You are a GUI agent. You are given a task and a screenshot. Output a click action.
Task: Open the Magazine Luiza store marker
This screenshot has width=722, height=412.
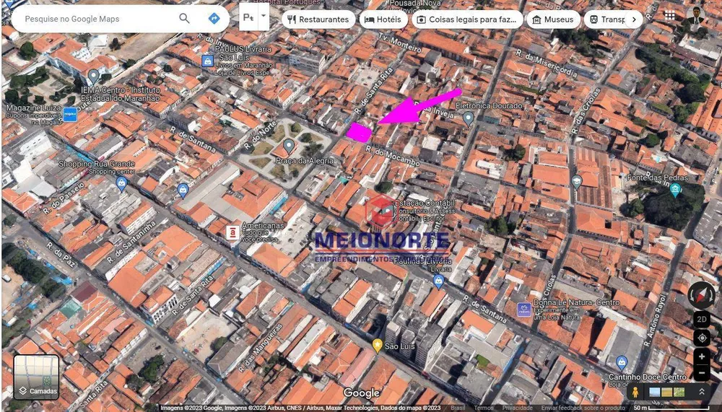pos(70,114)
